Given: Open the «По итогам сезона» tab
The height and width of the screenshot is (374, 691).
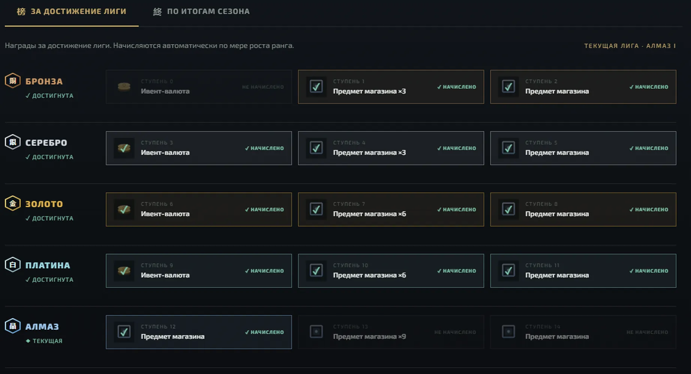Looking at the screenshot, I should coord(201,12).
